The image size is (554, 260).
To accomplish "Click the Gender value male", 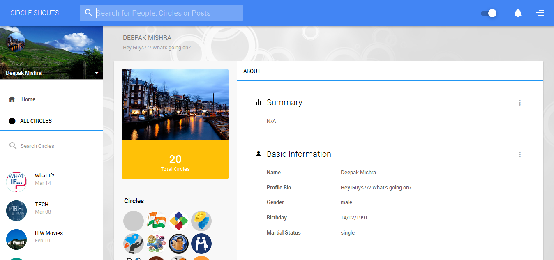I will 346,202.
